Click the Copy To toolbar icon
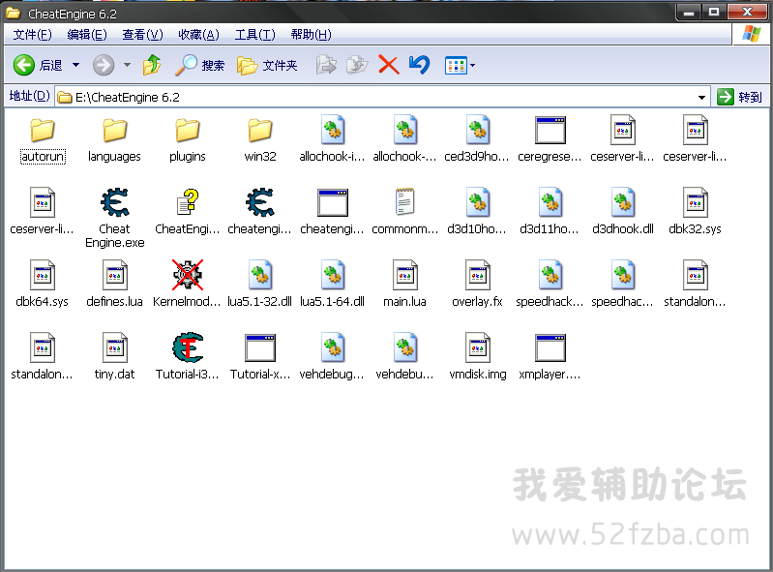Viewport: 773px width, 572px height. point(357,65)
